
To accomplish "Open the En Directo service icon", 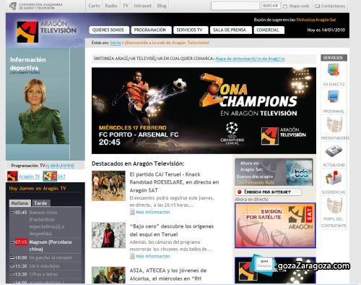I will pyautogui.click(x=334, y=69).
